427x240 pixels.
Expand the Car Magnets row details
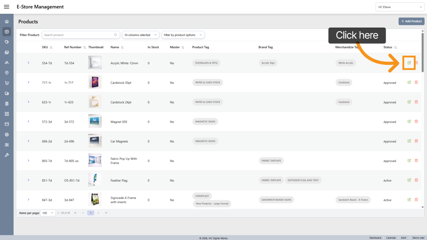[x=28, y=141]
